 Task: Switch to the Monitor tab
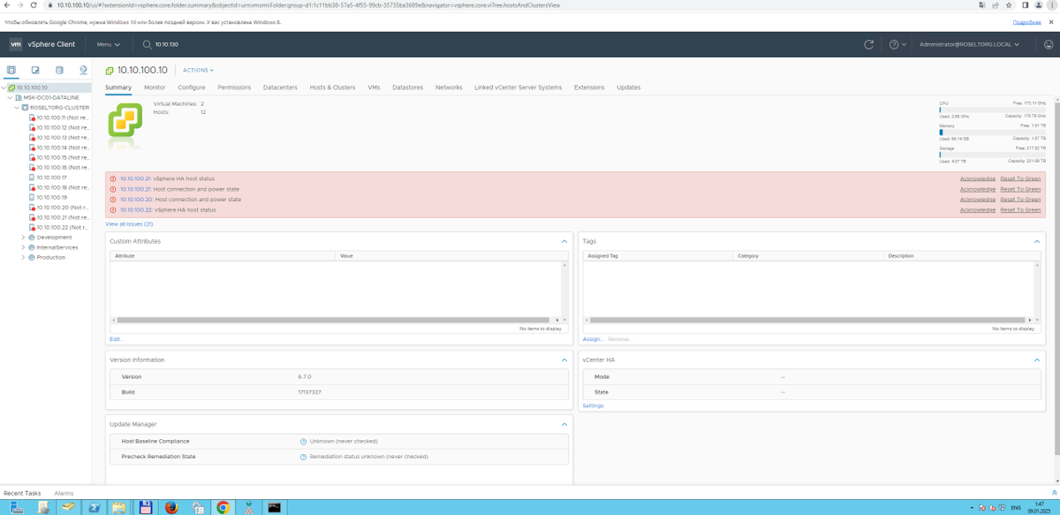point(155,87)
